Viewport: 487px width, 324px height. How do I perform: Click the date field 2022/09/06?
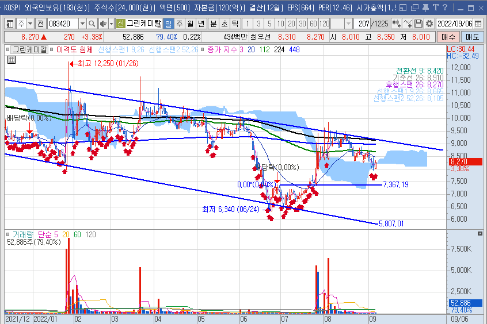click(x=455, y=24)
